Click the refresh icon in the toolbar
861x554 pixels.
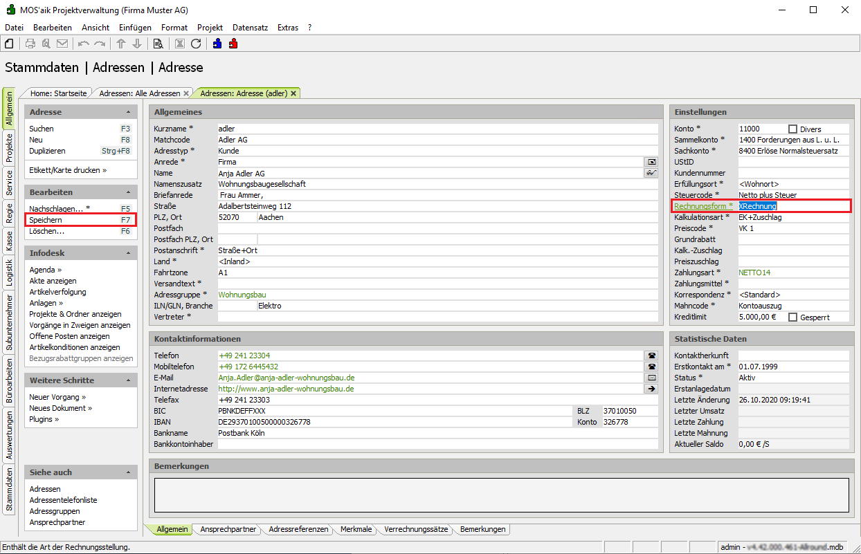coord(196,44)
